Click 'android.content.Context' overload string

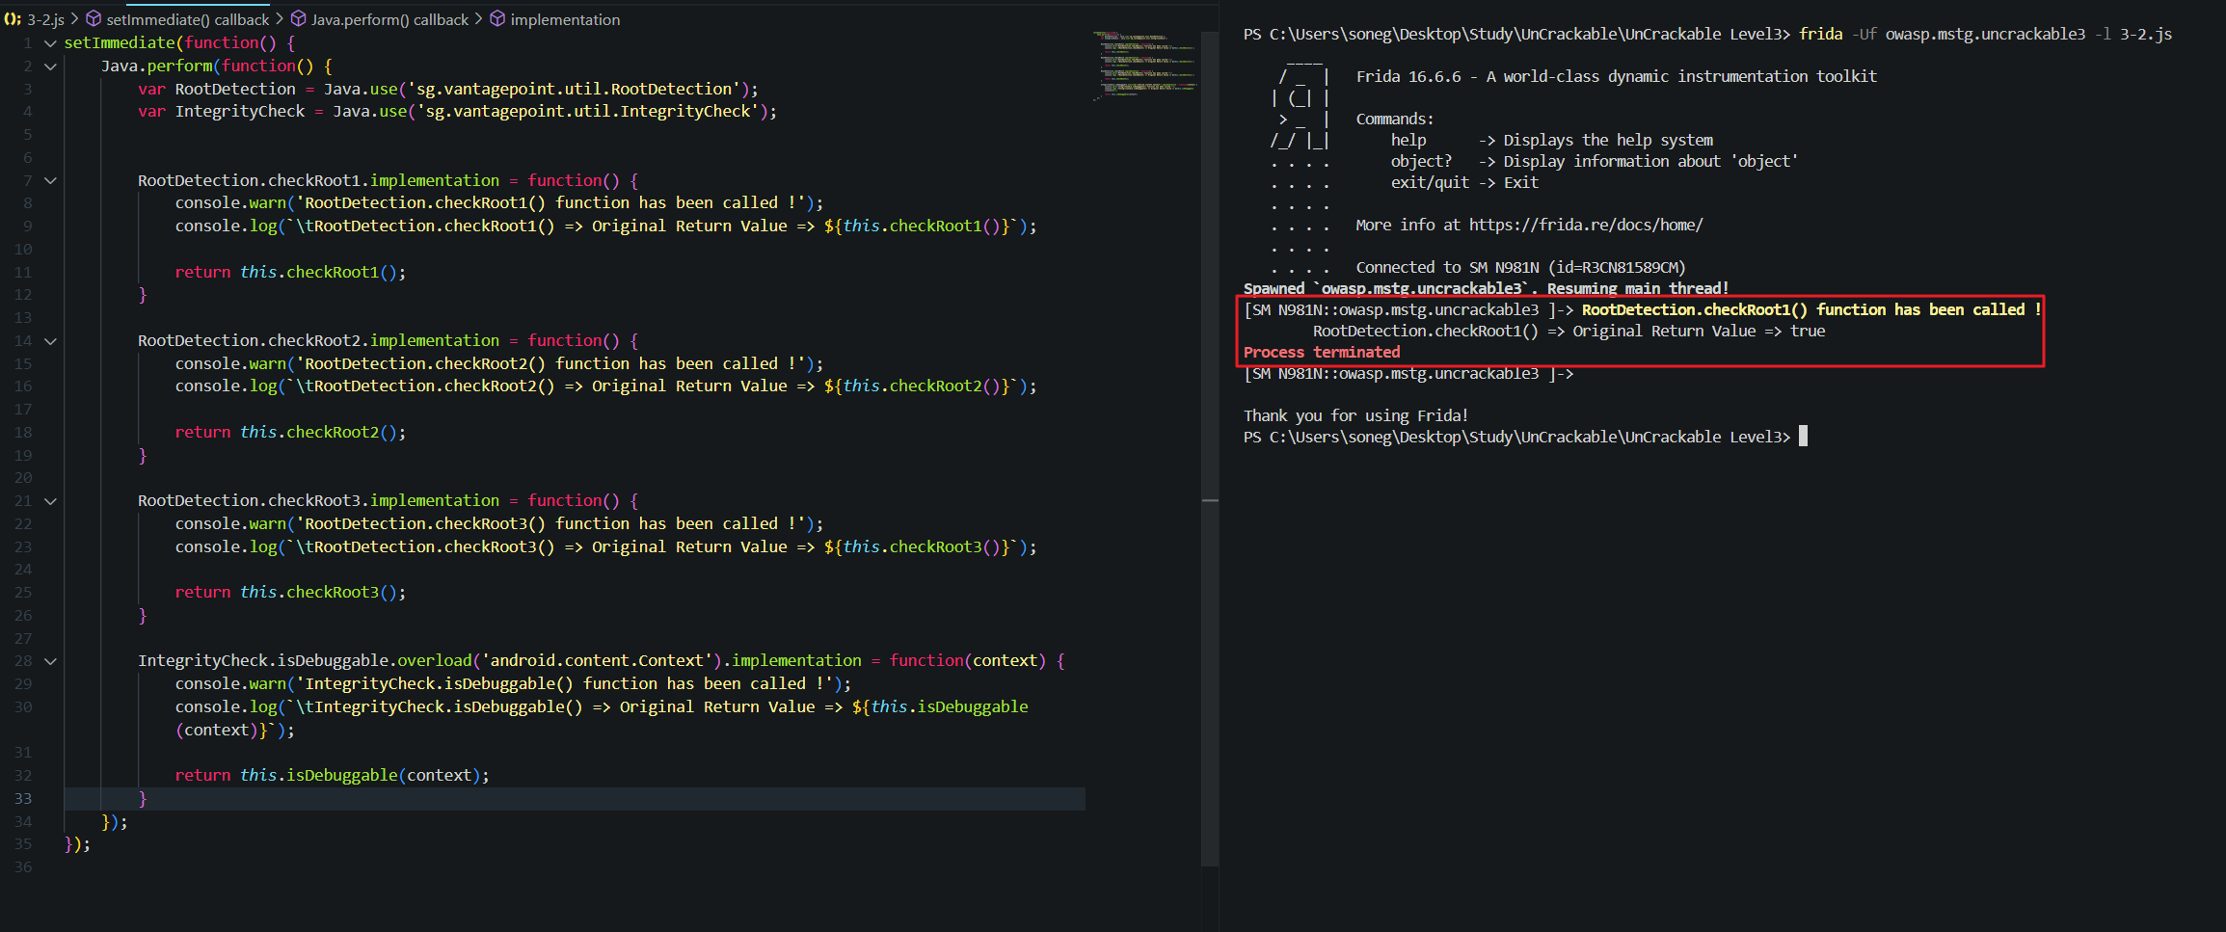(597, 661)
